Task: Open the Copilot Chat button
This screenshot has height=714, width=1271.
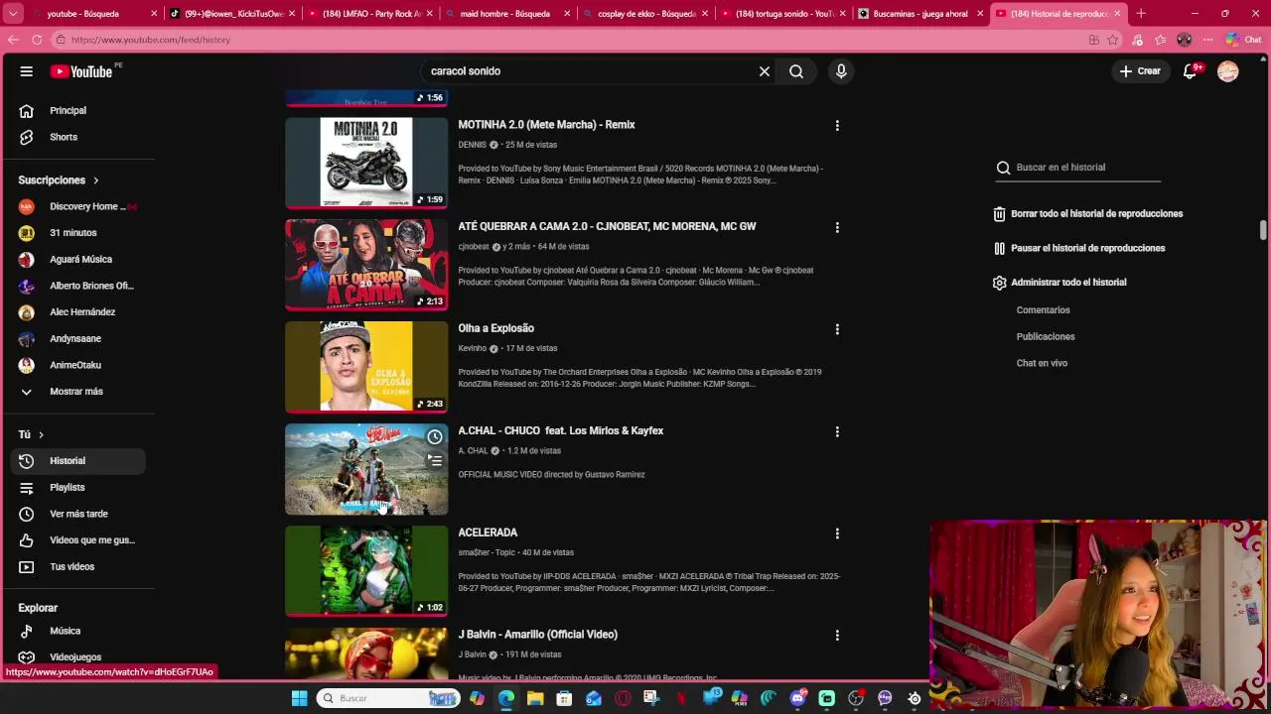Action: tap(1243, 40)
